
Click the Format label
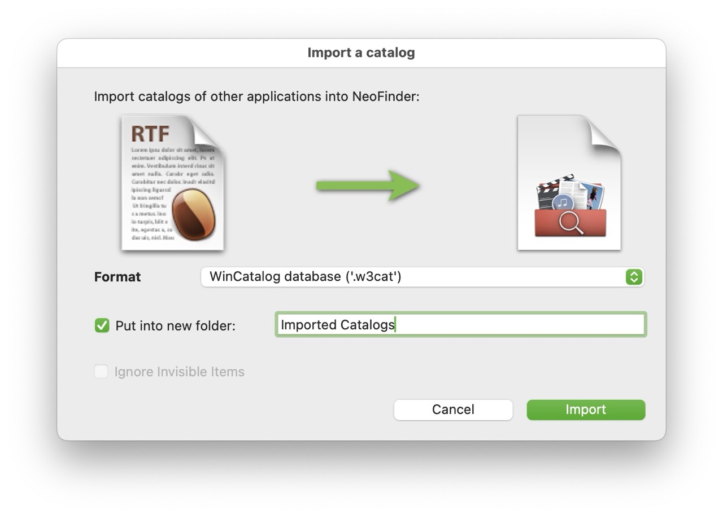[x=117, y=277]
